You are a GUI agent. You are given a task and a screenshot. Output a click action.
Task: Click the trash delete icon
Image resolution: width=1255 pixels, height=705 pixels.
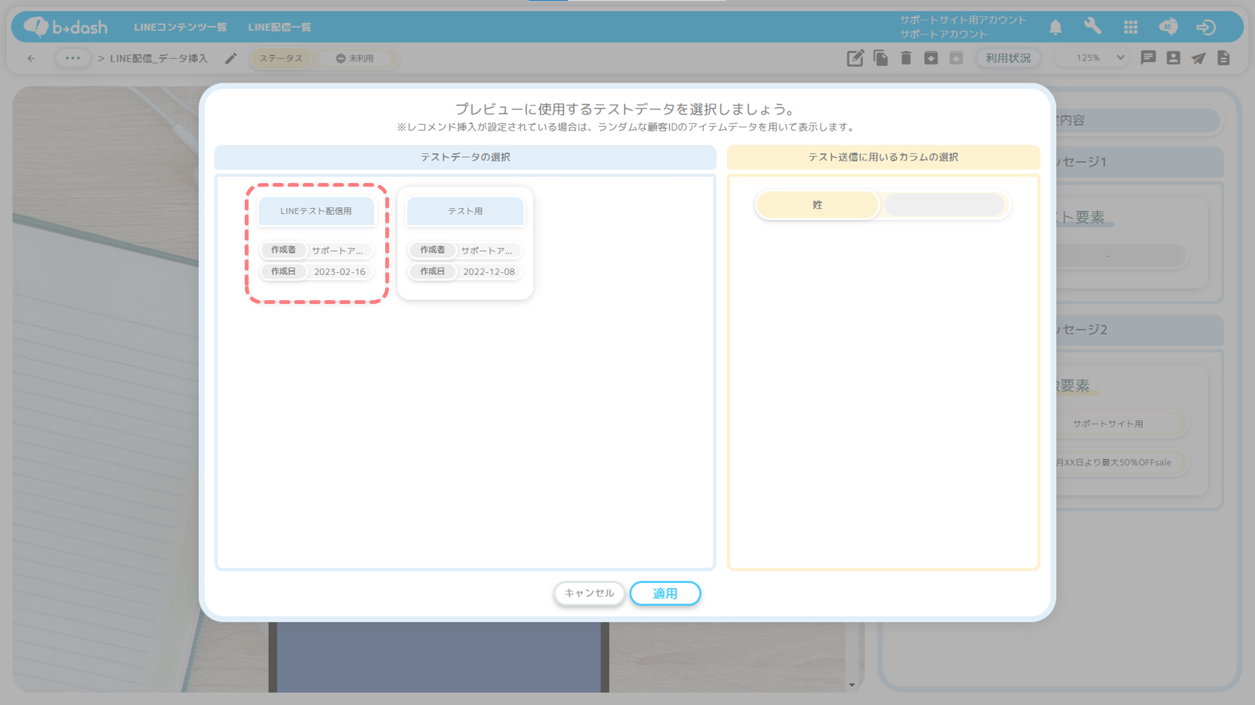click(905, 58)
